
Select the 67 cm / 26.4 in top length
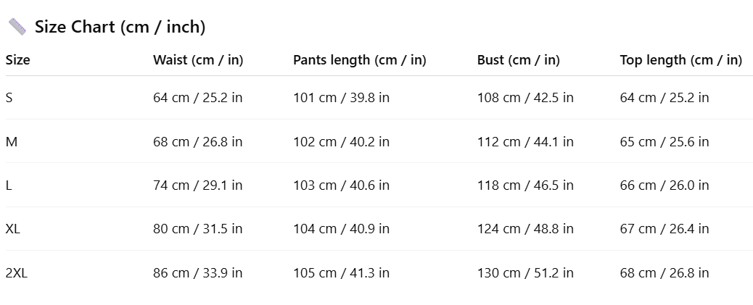coord(664,229)
